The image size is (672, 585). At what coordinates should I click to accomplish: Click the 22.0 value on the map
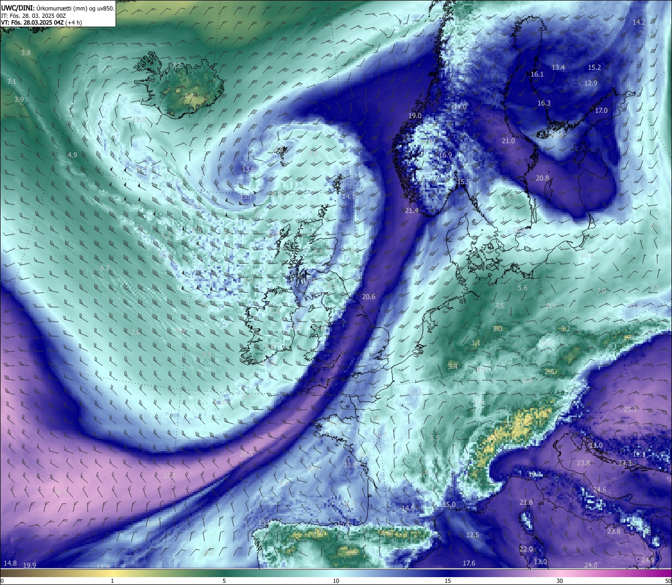526,549
